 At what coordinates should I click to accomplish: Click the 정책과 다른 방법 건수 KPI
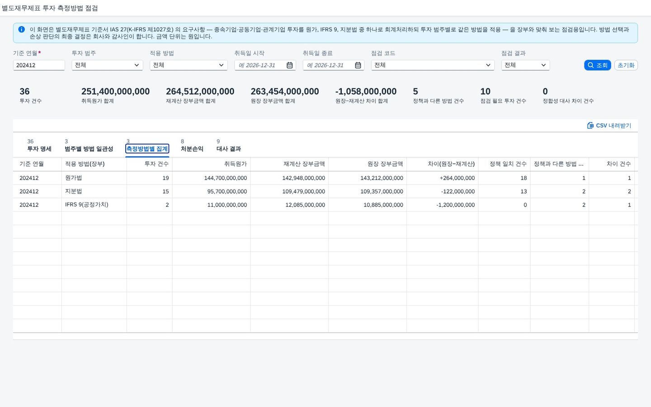click(438, 95)
